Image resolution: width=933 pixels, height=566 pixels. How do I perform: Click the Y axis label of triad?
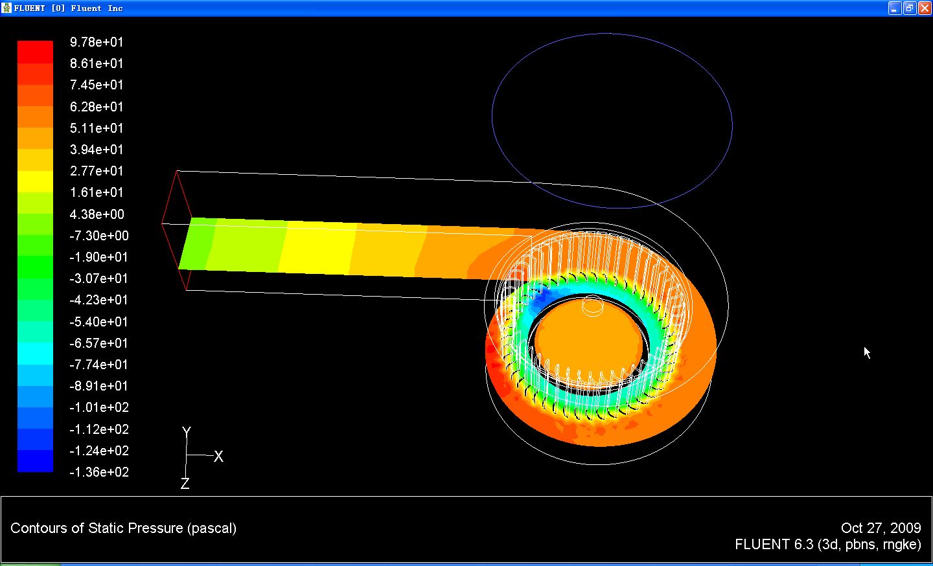click(x=187, y=432)
